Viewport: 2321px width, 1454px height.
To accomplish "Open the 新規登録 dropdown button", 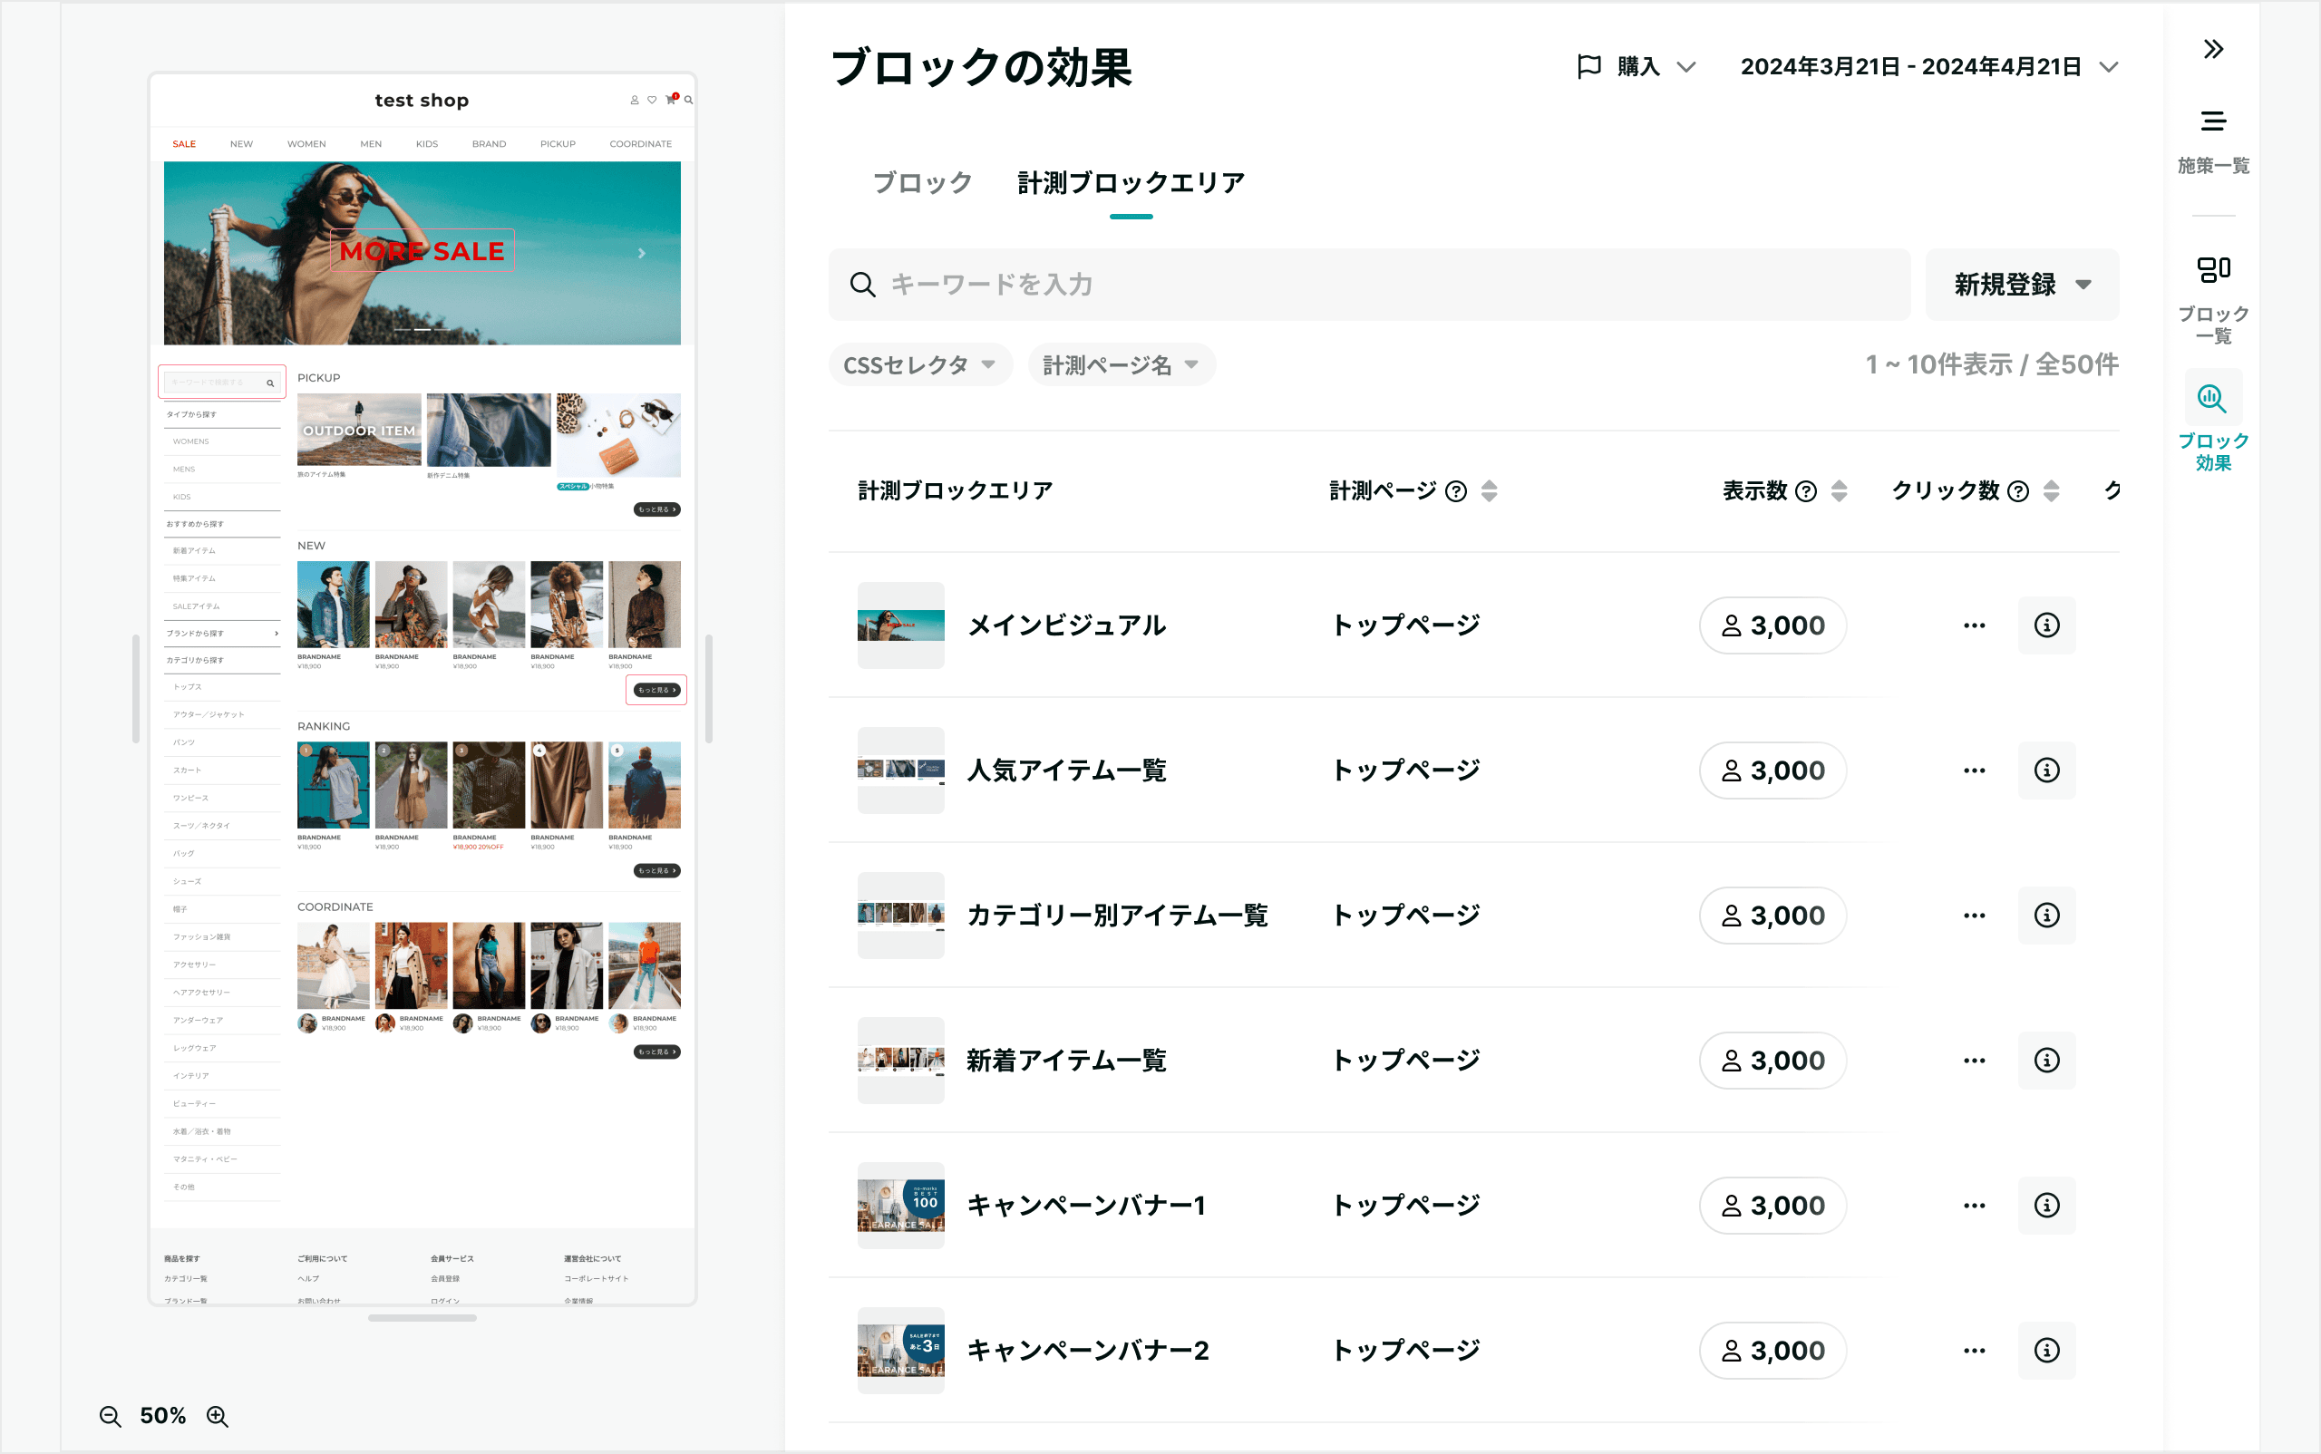I will pyautogui.click(x=2022, y=285).
